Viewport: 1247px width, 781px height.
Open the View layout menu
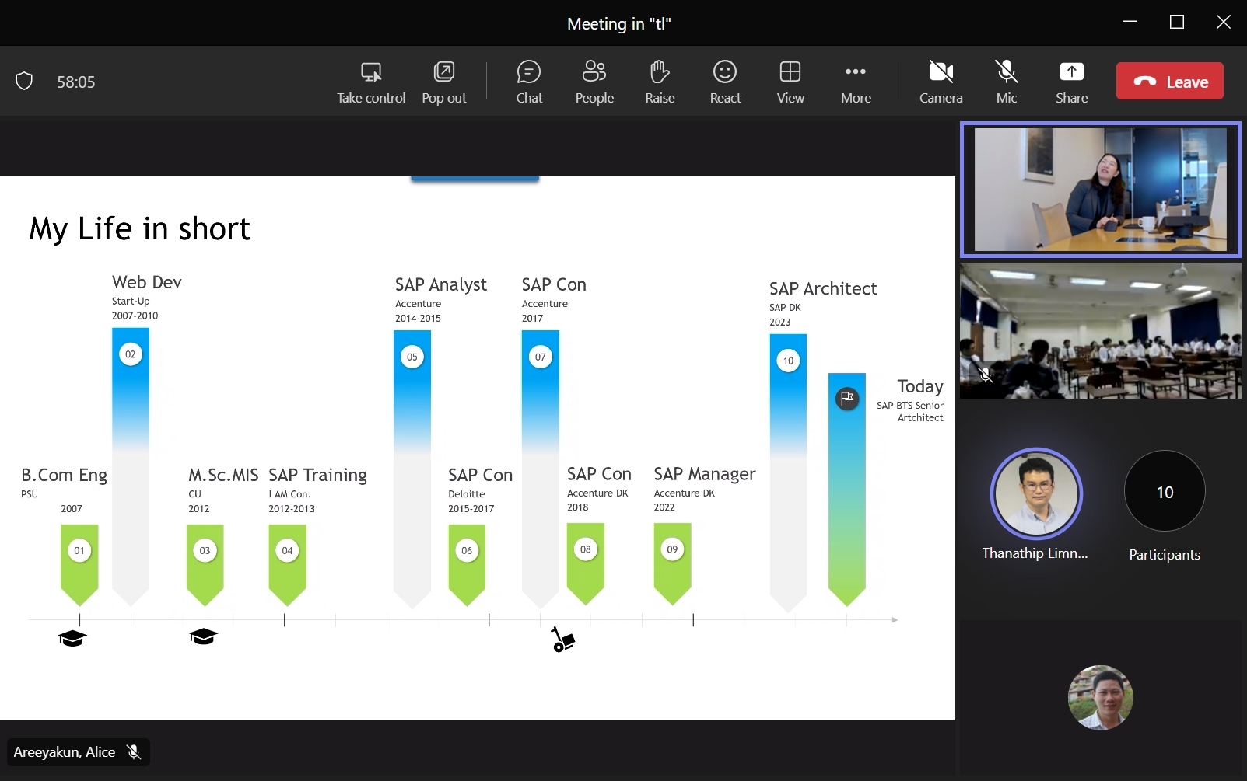(790, 82)
